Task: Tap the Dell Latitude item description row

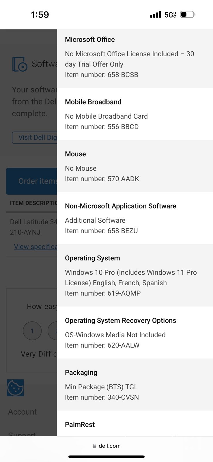Action: [32, 227]
